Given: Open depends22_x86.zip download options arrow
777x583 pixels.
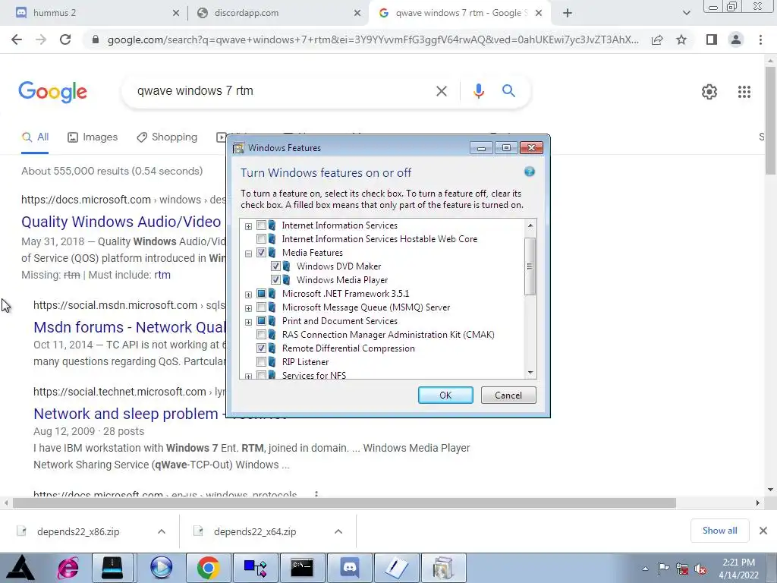Looking at the screenshot, I should [x=162, y=531].
